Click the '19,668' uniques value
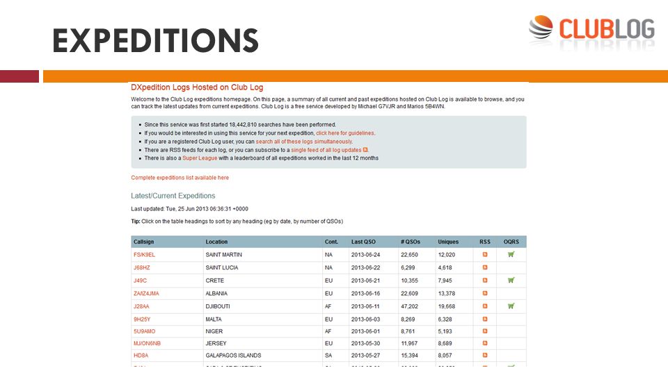The image size is (668, 375). pyautogui.click(x=447, y=306)
